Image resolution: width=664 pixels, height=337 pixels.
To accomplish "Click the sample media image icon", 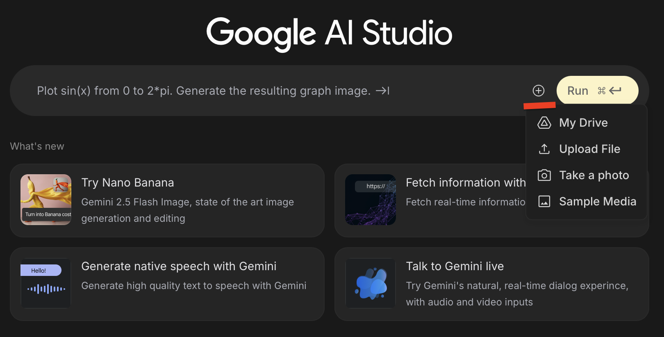I will 544,201.
